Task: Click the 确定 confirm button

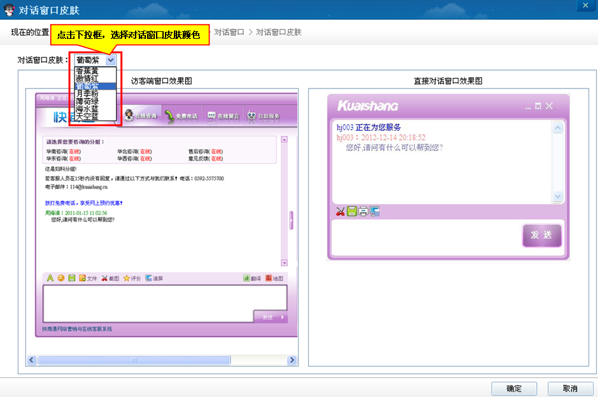Action: coord(514,389)
